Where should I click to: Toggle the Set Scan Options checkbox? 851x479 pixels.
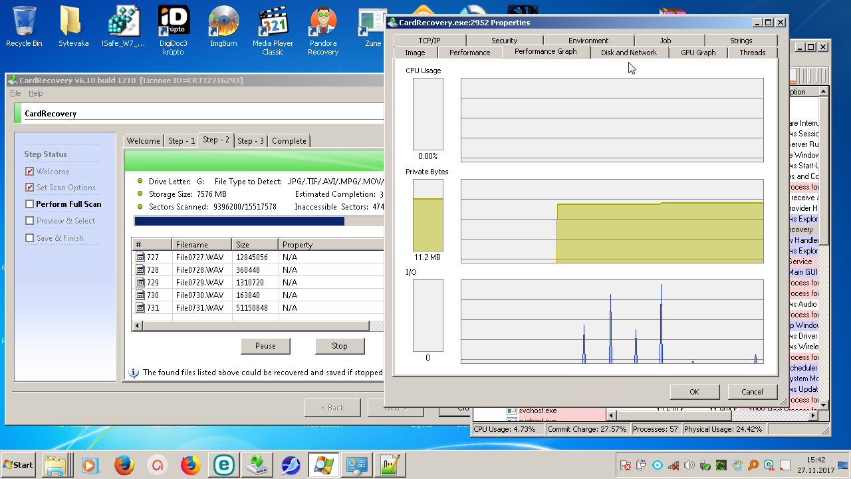[x=29, y=188]
